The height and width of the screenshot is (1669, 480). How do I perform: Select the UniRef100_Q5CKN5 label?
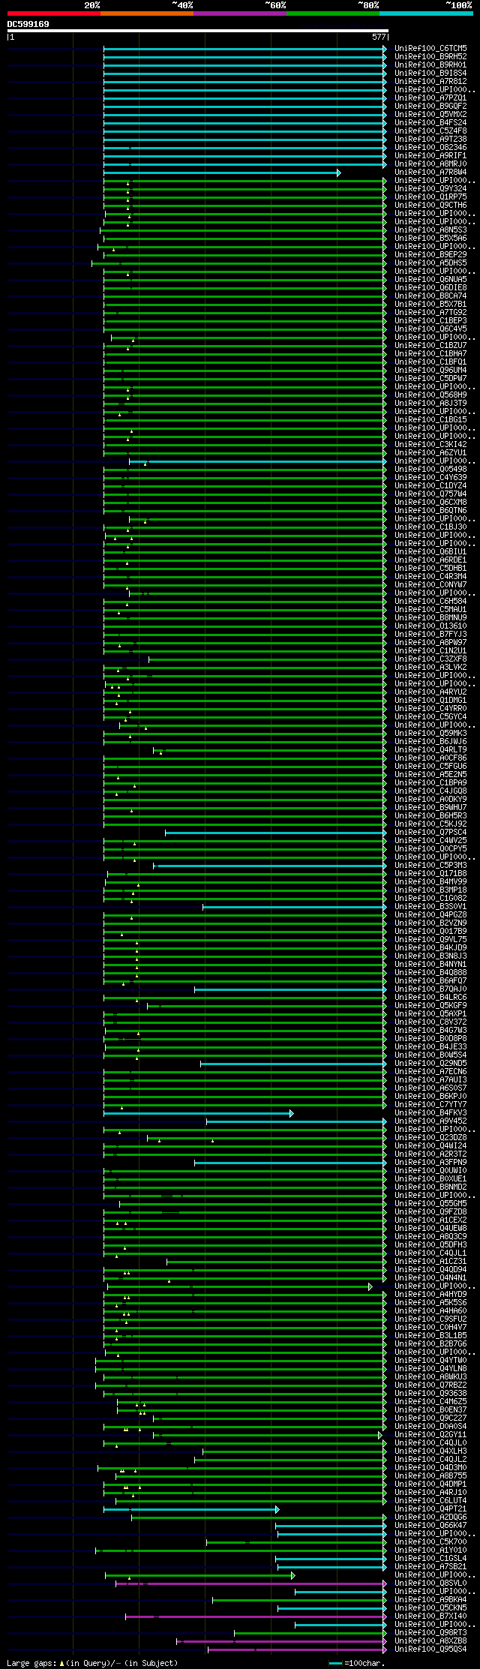(430, 1608)
